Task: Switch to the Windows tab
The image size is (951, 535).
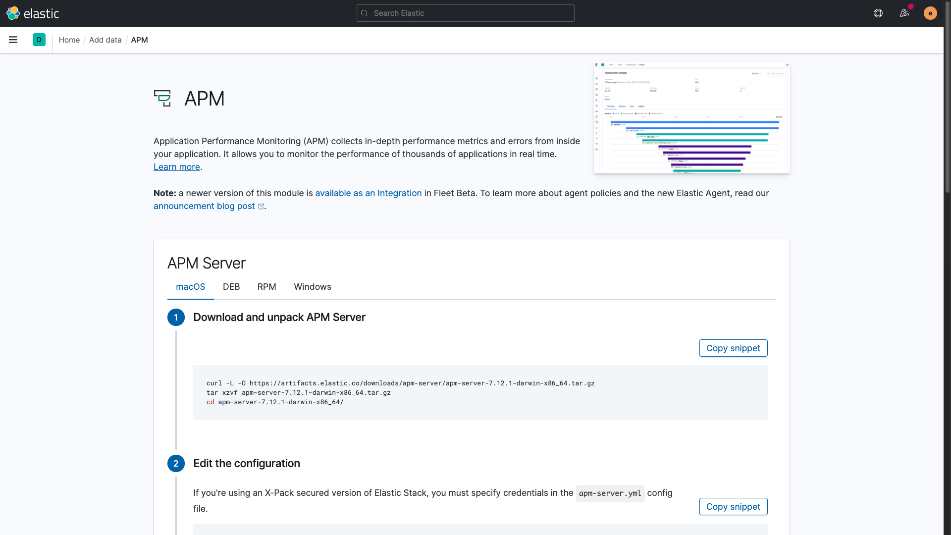Action: [x=312, y=287]
